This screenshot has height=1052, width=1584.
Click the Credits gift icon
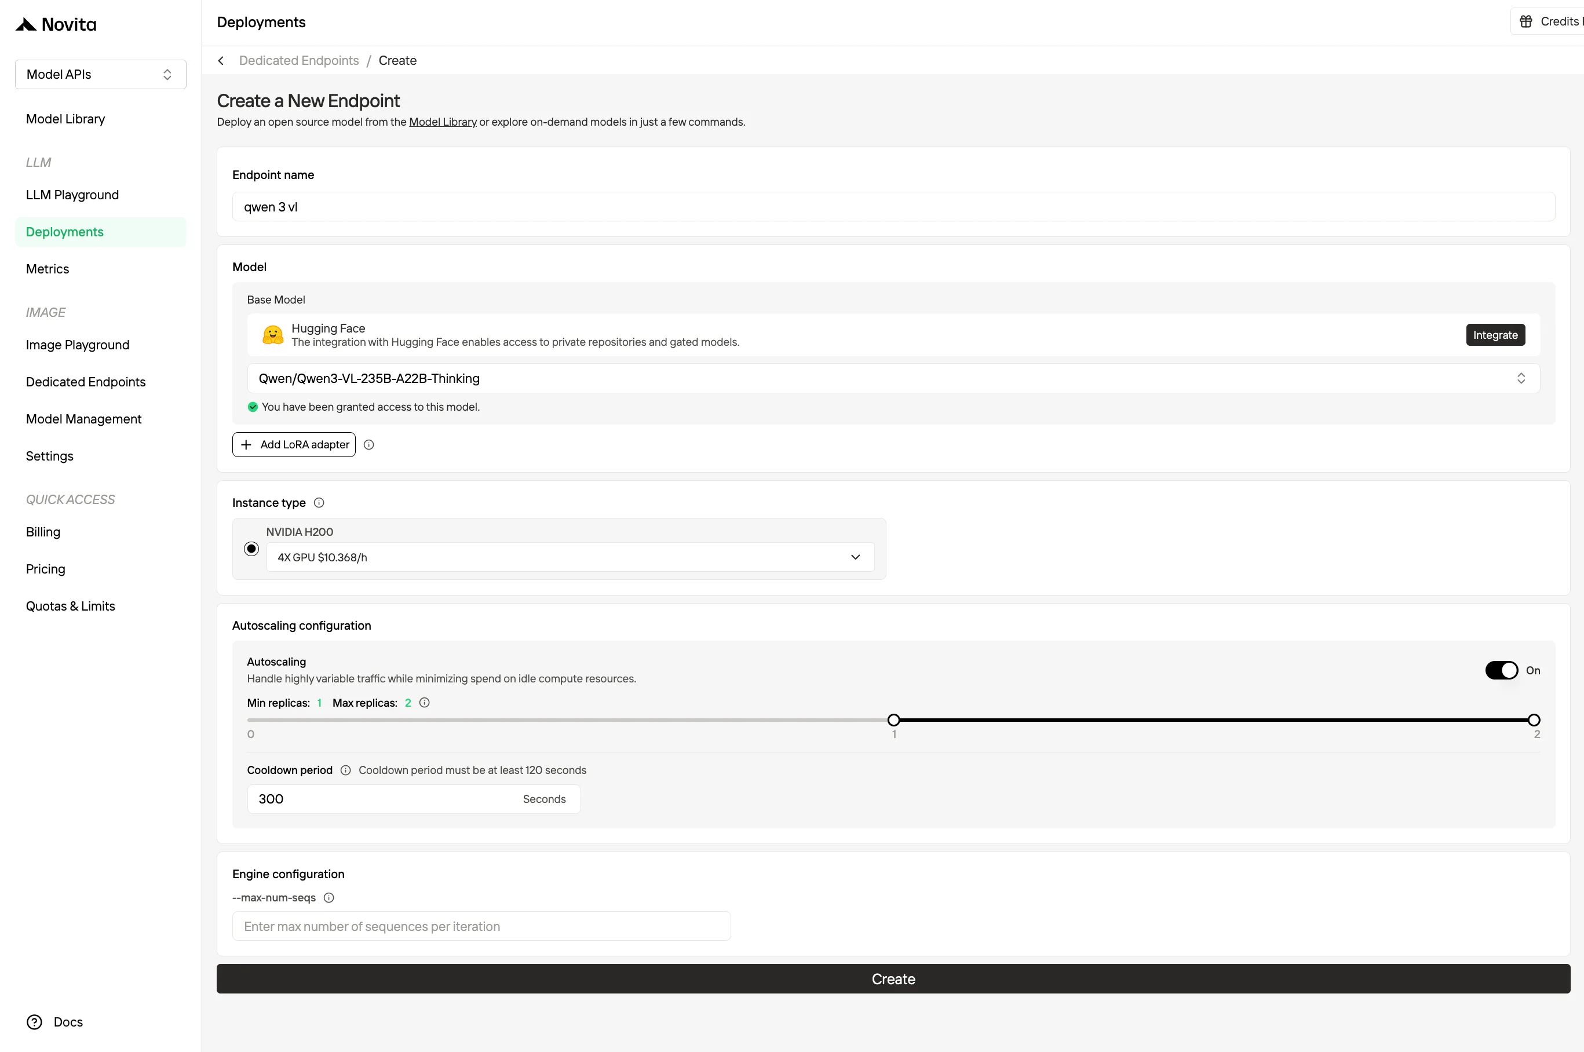(x=1525, y=21)
